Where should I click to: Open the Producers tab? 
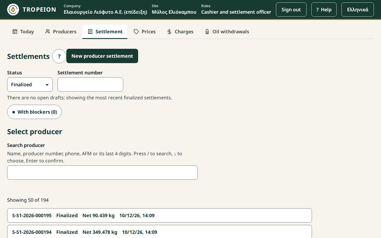61,32
